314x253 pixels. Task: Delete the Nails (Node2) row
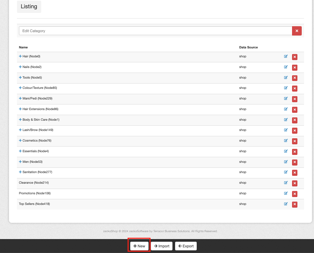[295, 68]
